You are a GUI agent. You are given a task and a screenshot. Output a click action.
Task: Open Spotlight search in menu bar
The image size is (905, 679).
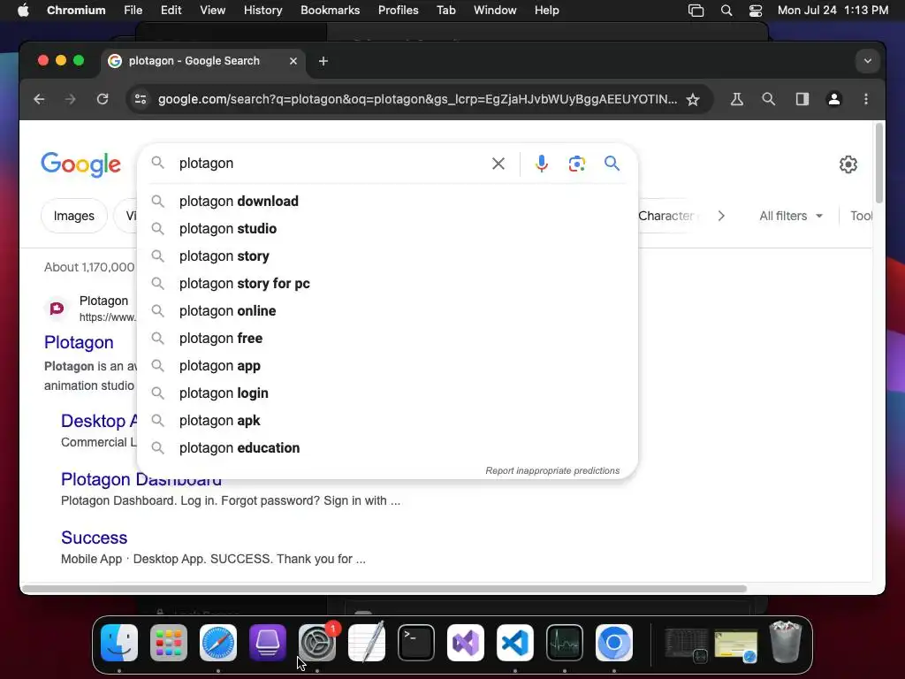(x=726, y=11)
